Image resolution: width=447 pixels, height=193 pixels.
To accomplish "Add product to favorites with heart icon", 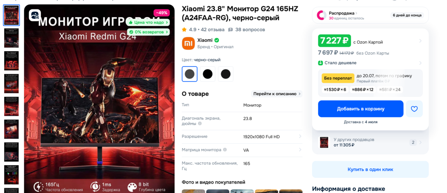I will [414, 109].
